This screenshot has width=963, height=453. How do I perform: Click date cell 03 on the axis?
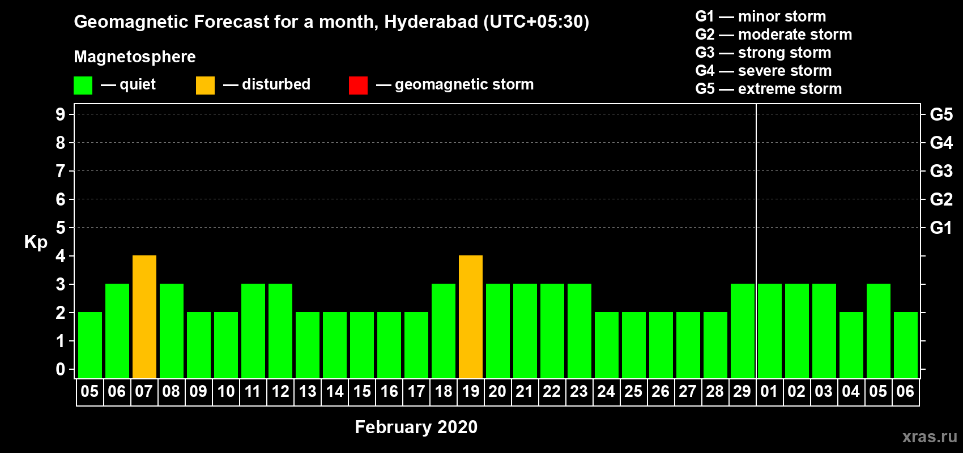824,392
